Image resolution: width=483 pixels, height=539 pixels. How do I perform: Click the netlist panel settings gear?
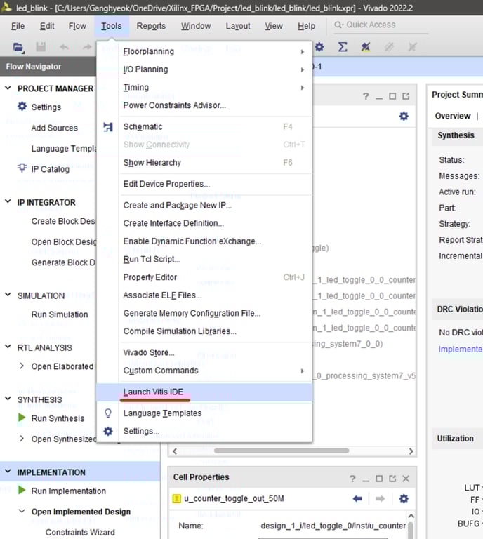click(x=404, y=117)
